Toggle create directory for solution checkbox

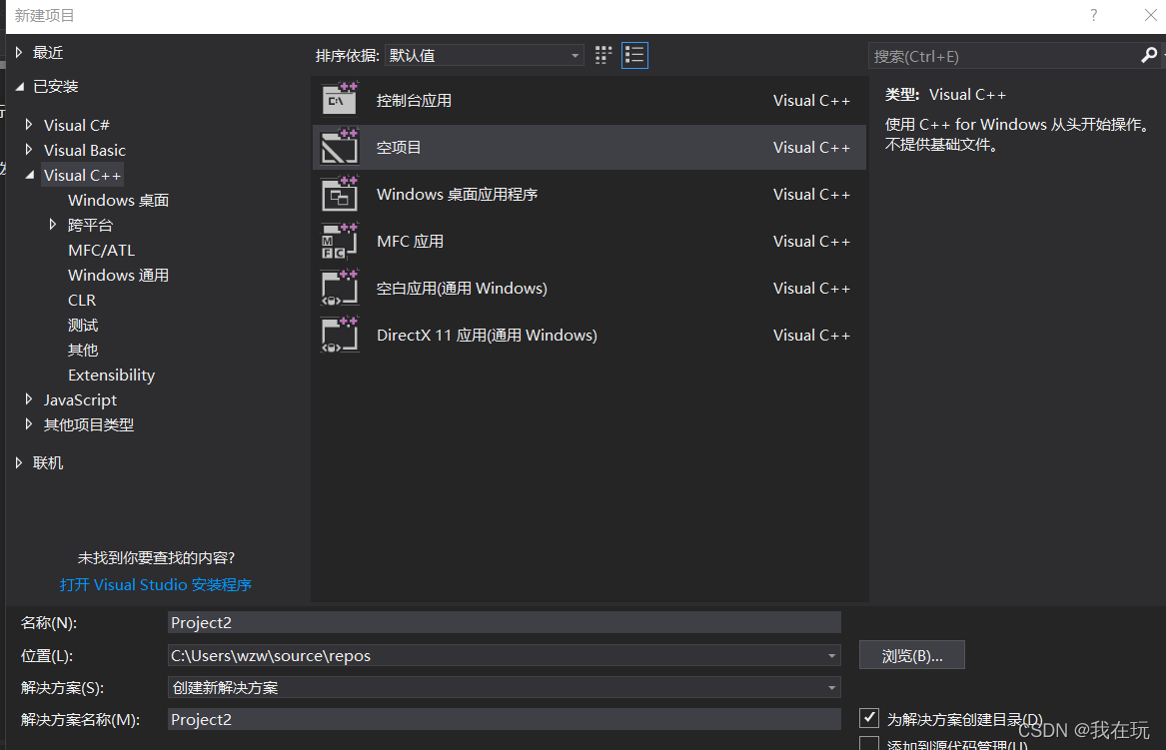click(x=868, y=717)
